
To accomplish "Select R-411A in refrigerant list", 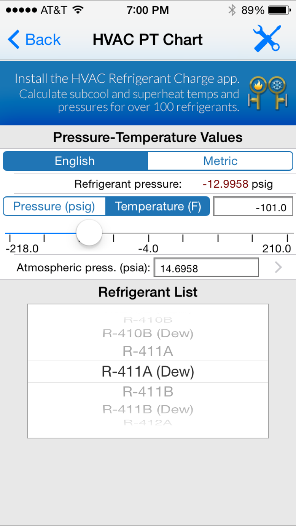I will coord(148,351).
